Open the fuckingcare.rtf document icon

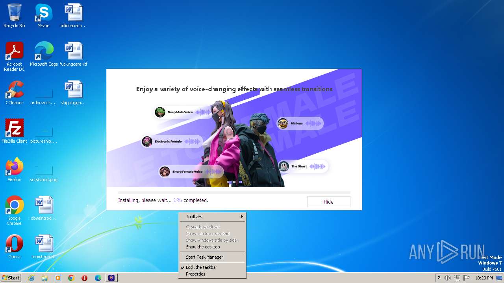(73, 54)
